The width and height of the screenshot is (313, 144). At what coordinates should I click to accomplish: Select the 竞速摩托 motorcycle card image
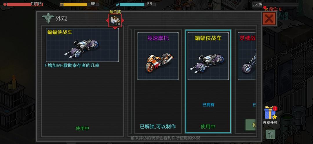tap(158, 56)
